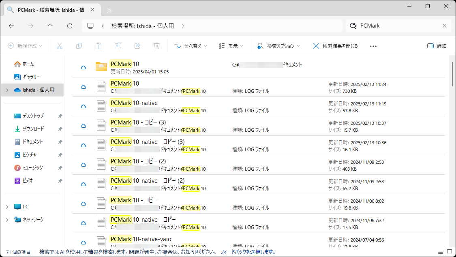Click the Copy icon in the toolbar

coord(79,46)
